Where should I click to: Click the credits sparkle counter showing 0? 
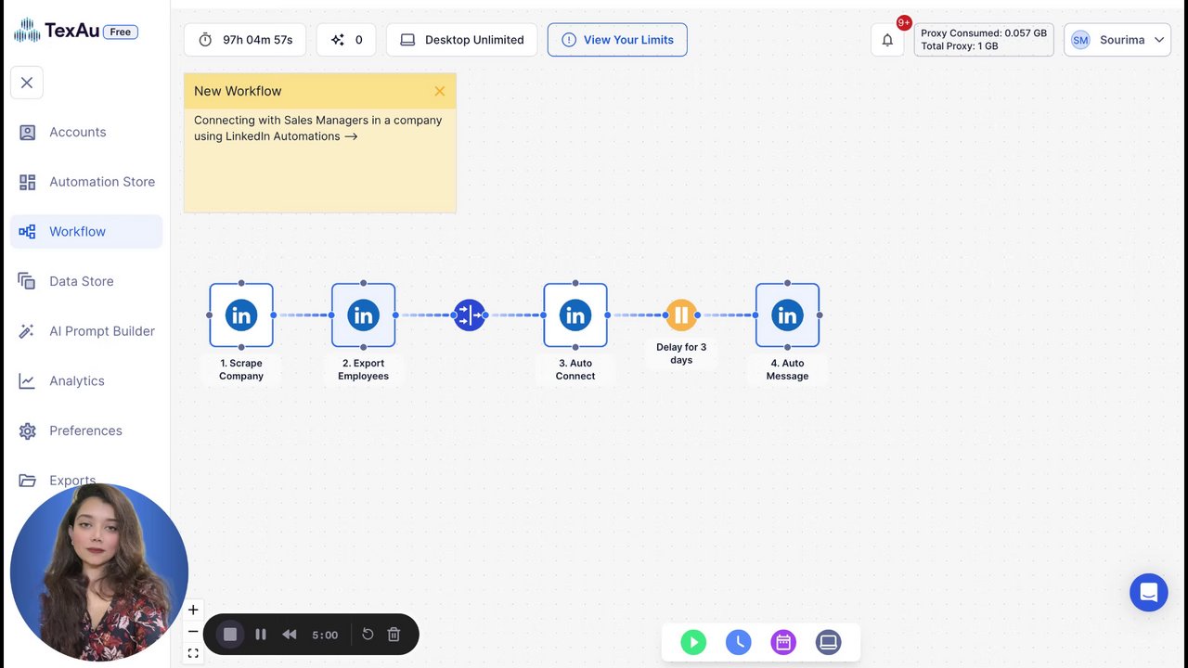click(346, 40)
